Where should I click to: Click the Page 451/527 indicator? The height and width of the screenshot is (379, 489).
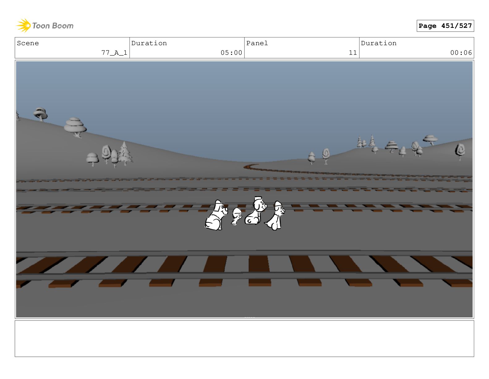pyautogui.click(x=445, y=26)
